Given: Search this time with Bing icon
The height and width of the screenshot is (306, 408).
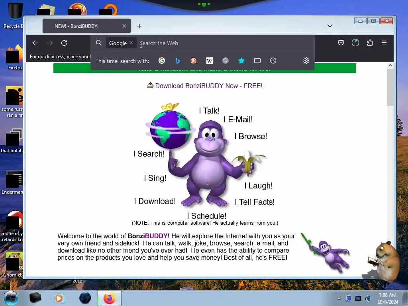Looking at the screenshot, I should (178, 61).
